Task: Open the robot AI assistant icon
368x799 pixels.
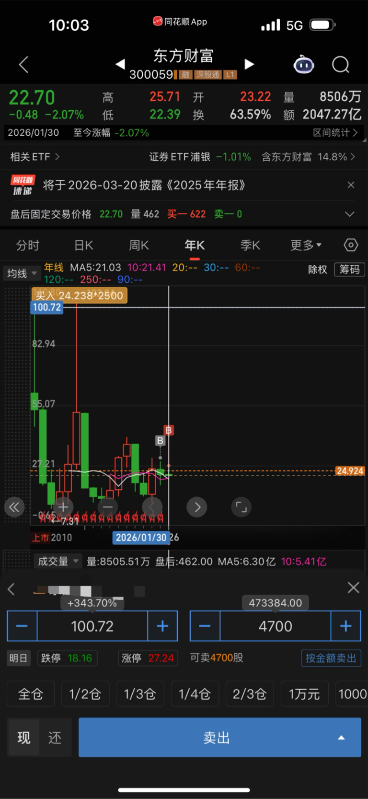Action: pyautogui.click(x=304, y=64)
